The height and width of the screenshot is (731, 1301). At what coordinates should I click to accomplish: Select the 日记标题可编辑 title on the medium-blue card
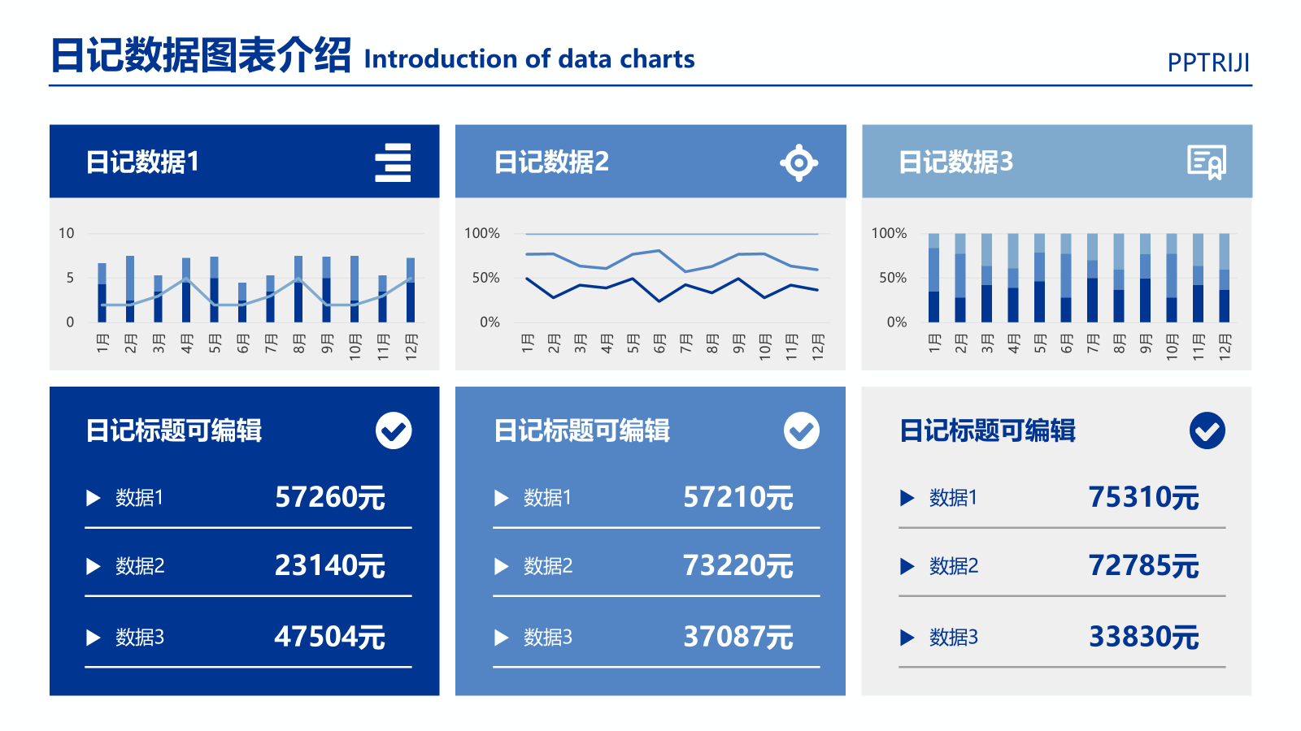582,430
